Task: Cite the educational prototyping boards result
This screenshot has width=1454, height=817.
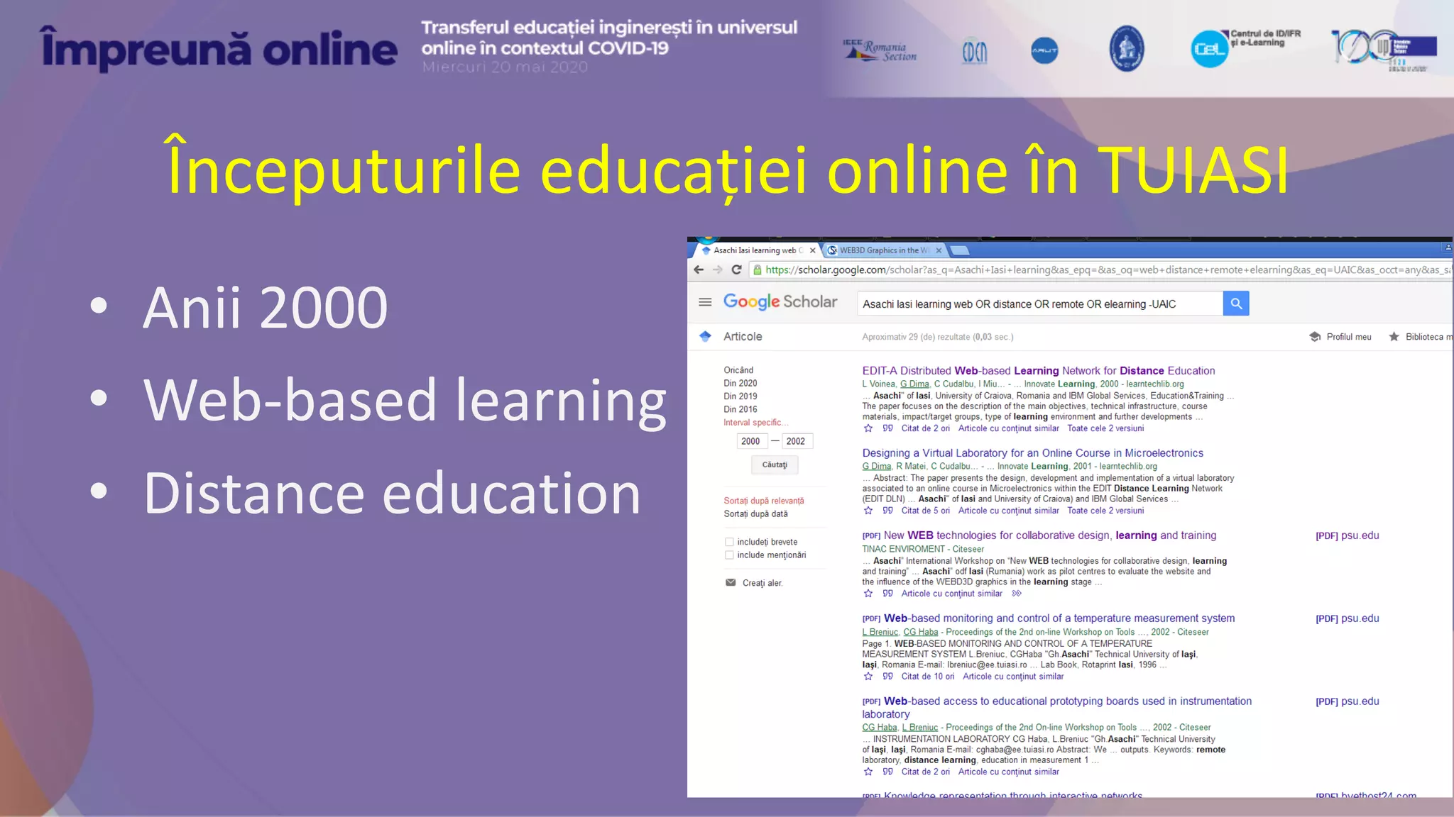Action: [x=887, y=772]
